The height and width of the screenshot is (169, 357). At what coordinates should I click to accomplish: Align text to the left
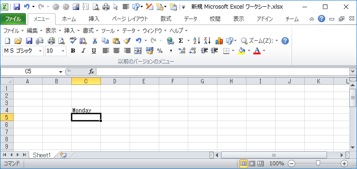pos(106,51)
